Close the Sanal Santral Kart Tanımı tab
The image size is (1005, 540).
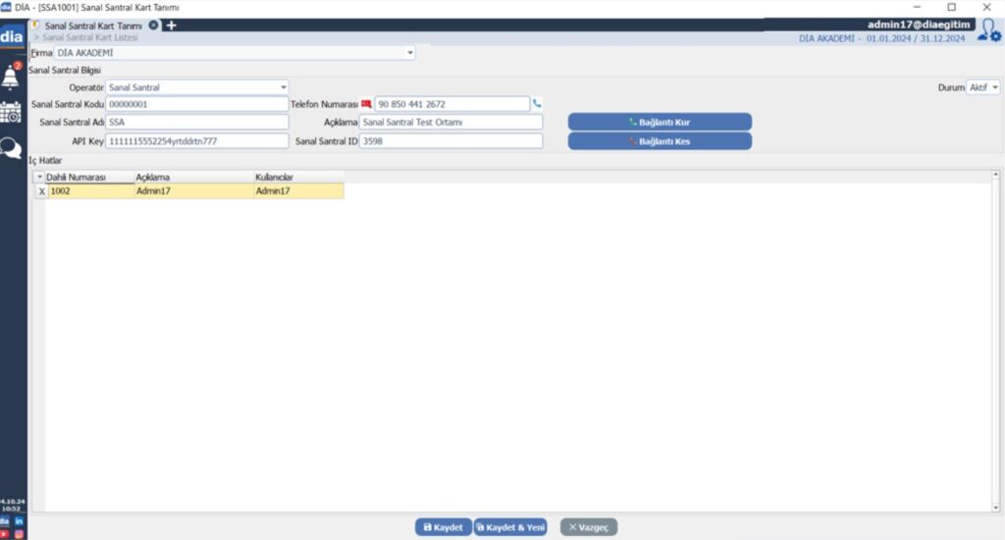click(x=153, y=25)
